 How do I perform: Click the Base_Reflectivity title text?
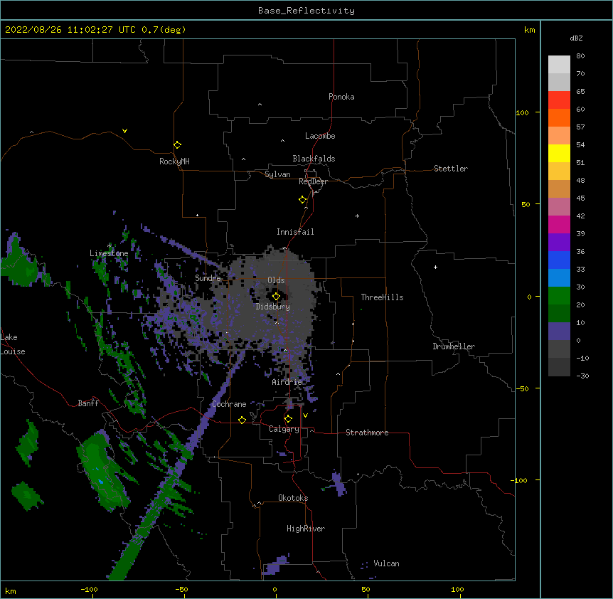[306, 11]
